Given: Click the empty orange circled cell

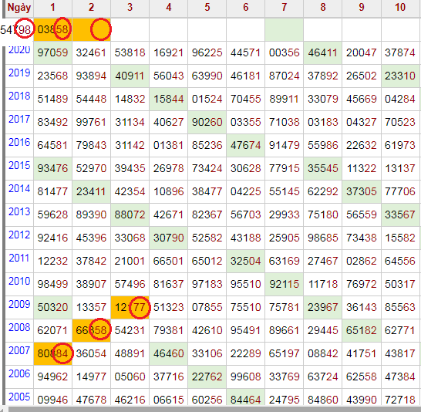Looking at the screenshot, I should click(91, 29).
